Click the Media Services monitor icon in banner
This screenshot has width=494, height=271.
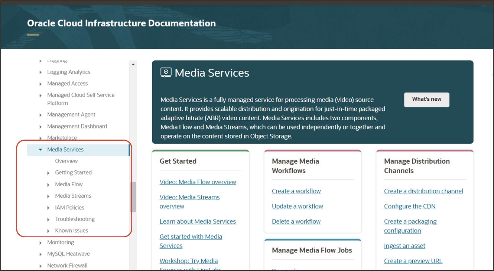[x=166, y=72]
